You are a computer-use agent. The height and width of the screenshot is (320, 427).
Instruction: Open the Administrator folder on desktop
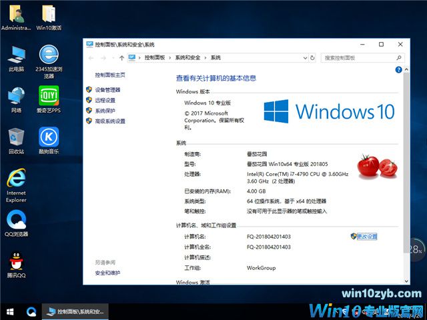pos(16,17)
